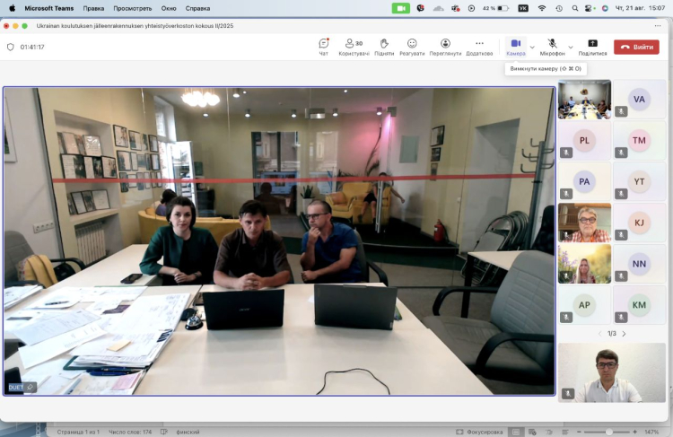Expand camera options dropdown arrow
Image resolution: width=673 pixels, height=437 pixels.
pyautogui.click(x=532, y=47)
